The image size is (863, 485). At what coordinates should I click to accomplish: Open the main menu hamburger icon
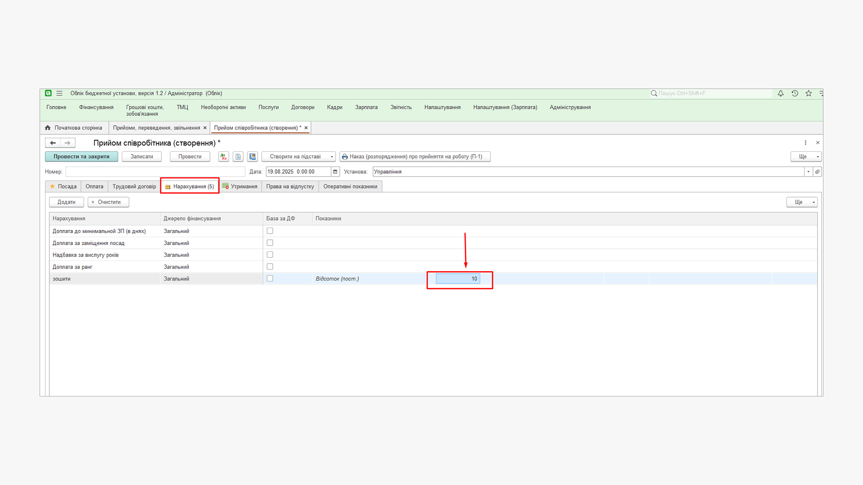pos(59,93)
